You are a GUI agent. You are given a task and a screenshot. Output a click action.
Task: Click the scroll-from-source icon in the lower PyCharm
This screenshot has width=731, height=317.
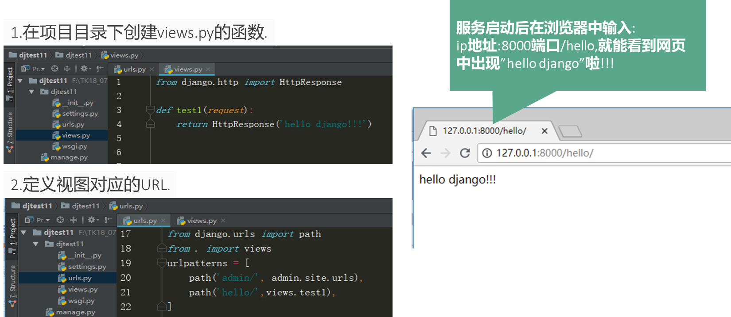(x=60, y=220)
